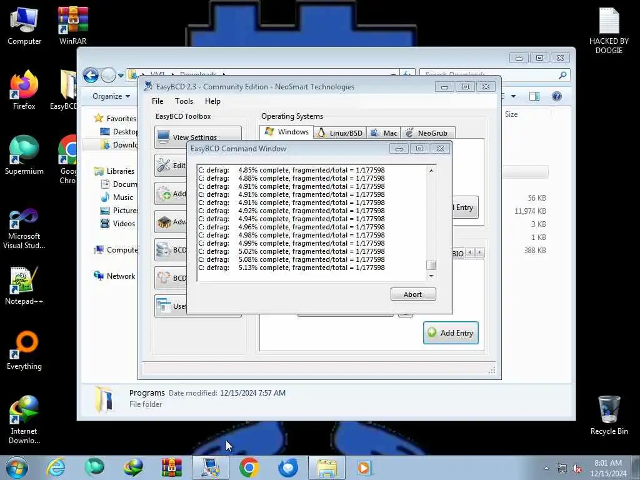Open the Recycle Bin
The image size is (640, 480).
coord(609,416)
